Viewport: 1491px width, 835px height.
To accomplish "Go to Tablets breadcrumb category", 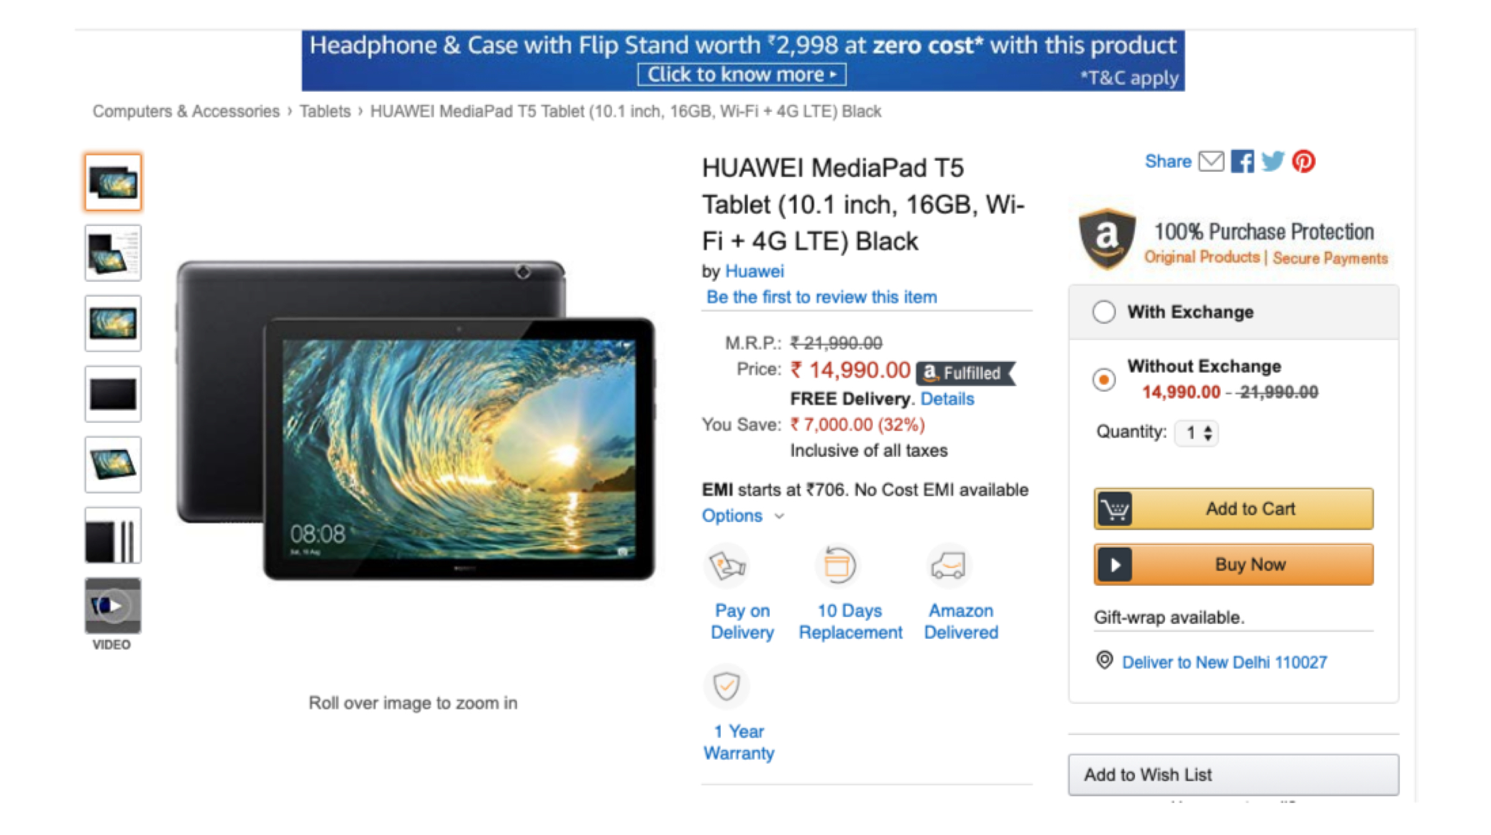I will point(325,111).
